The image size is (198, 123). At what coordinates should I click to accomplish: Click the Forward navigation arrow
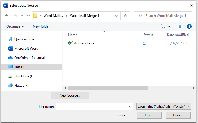coord(15,16)
